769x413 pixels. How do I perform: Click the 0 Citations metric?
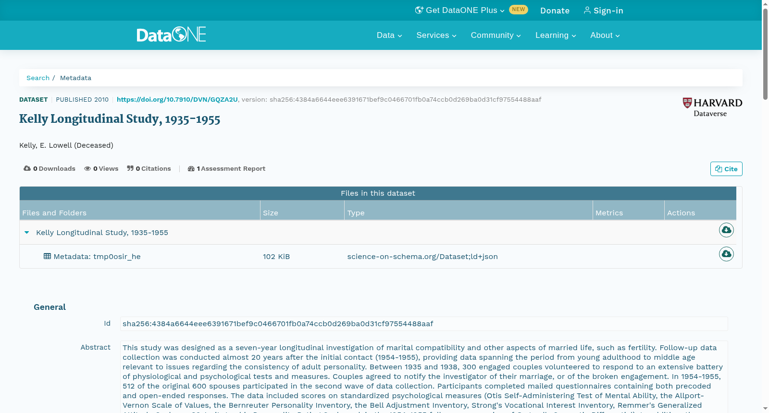[149, 168]
